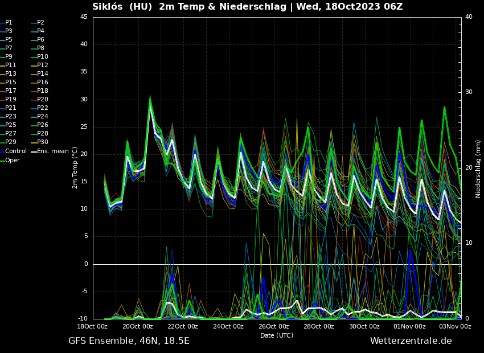This screenshot has height=353, width=484.
Task: Click the 03Nov 00z date tick label
Action: 455,327
